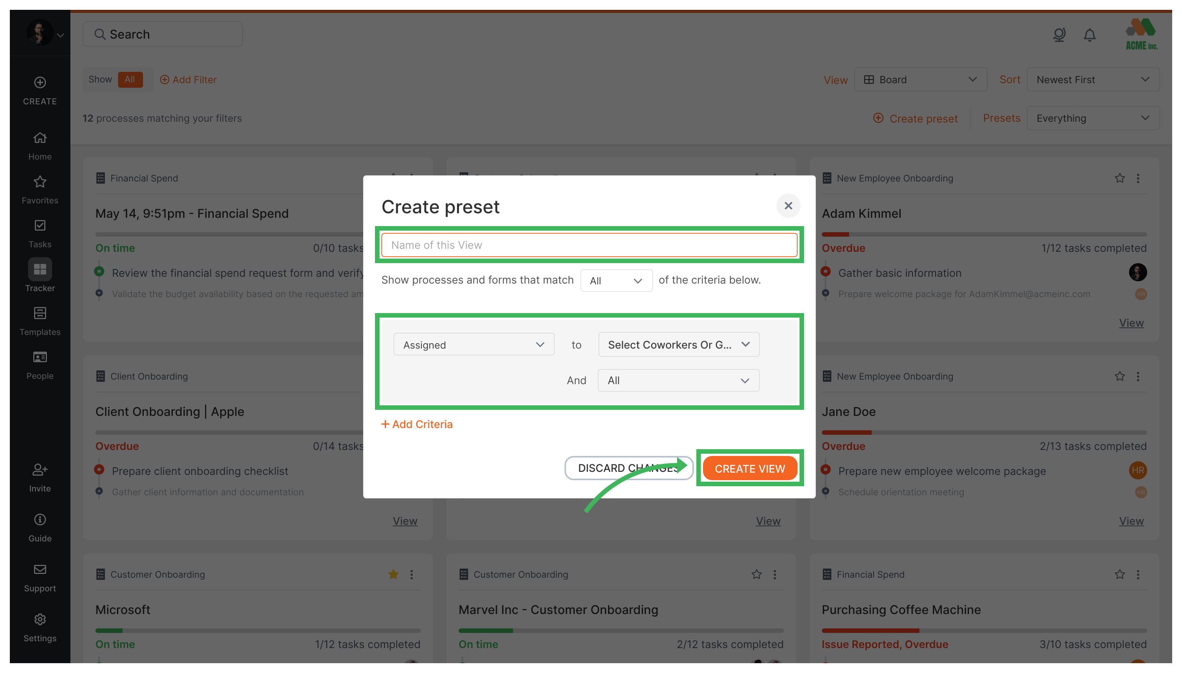Viewport: 1182px width, 673px height.
Task: Click Jane Doe's task progress bar
Action: 984,433
